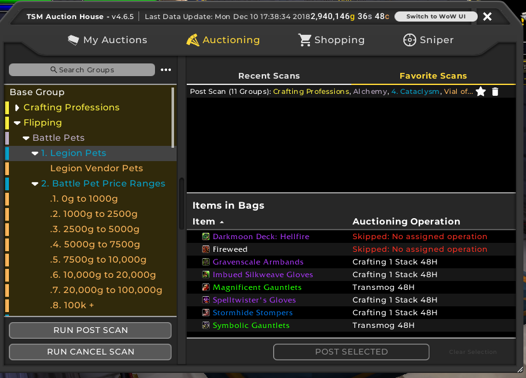Toggle selection of 0g to 1000g group
Image resolution: width=526 pixels, height=378 pixels.
click(x=84, y=199)
